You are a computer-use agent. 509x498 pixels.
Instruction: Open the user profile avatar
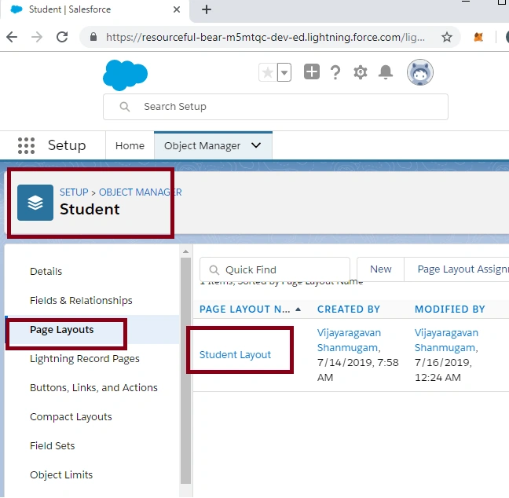[420, 72]
